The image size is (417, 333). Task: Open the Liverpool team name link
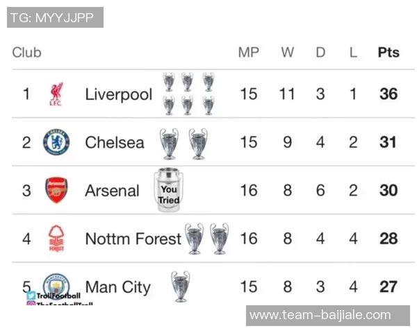(118, 94)
